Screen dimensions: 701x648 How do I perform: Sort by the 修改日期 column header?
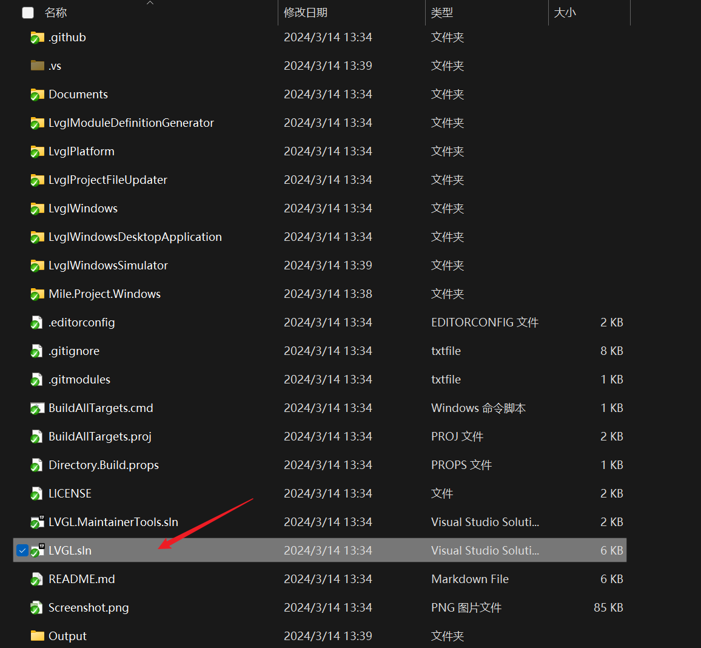coord(306,13)
